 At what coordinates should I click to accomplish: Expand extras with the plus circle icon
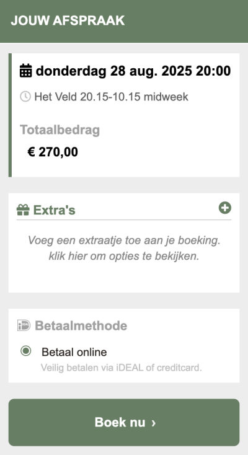225,208
